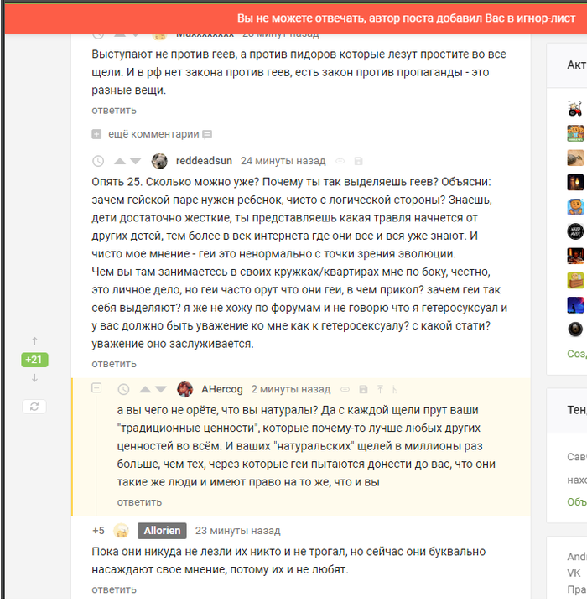
Task: Save AHercog comment with floppy icon
Action: [363, 390]
